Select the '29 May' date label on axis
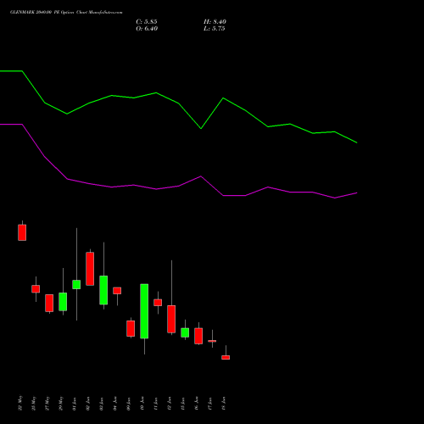The height and width of the screenshot is (424, 424). tap(61, 403)
